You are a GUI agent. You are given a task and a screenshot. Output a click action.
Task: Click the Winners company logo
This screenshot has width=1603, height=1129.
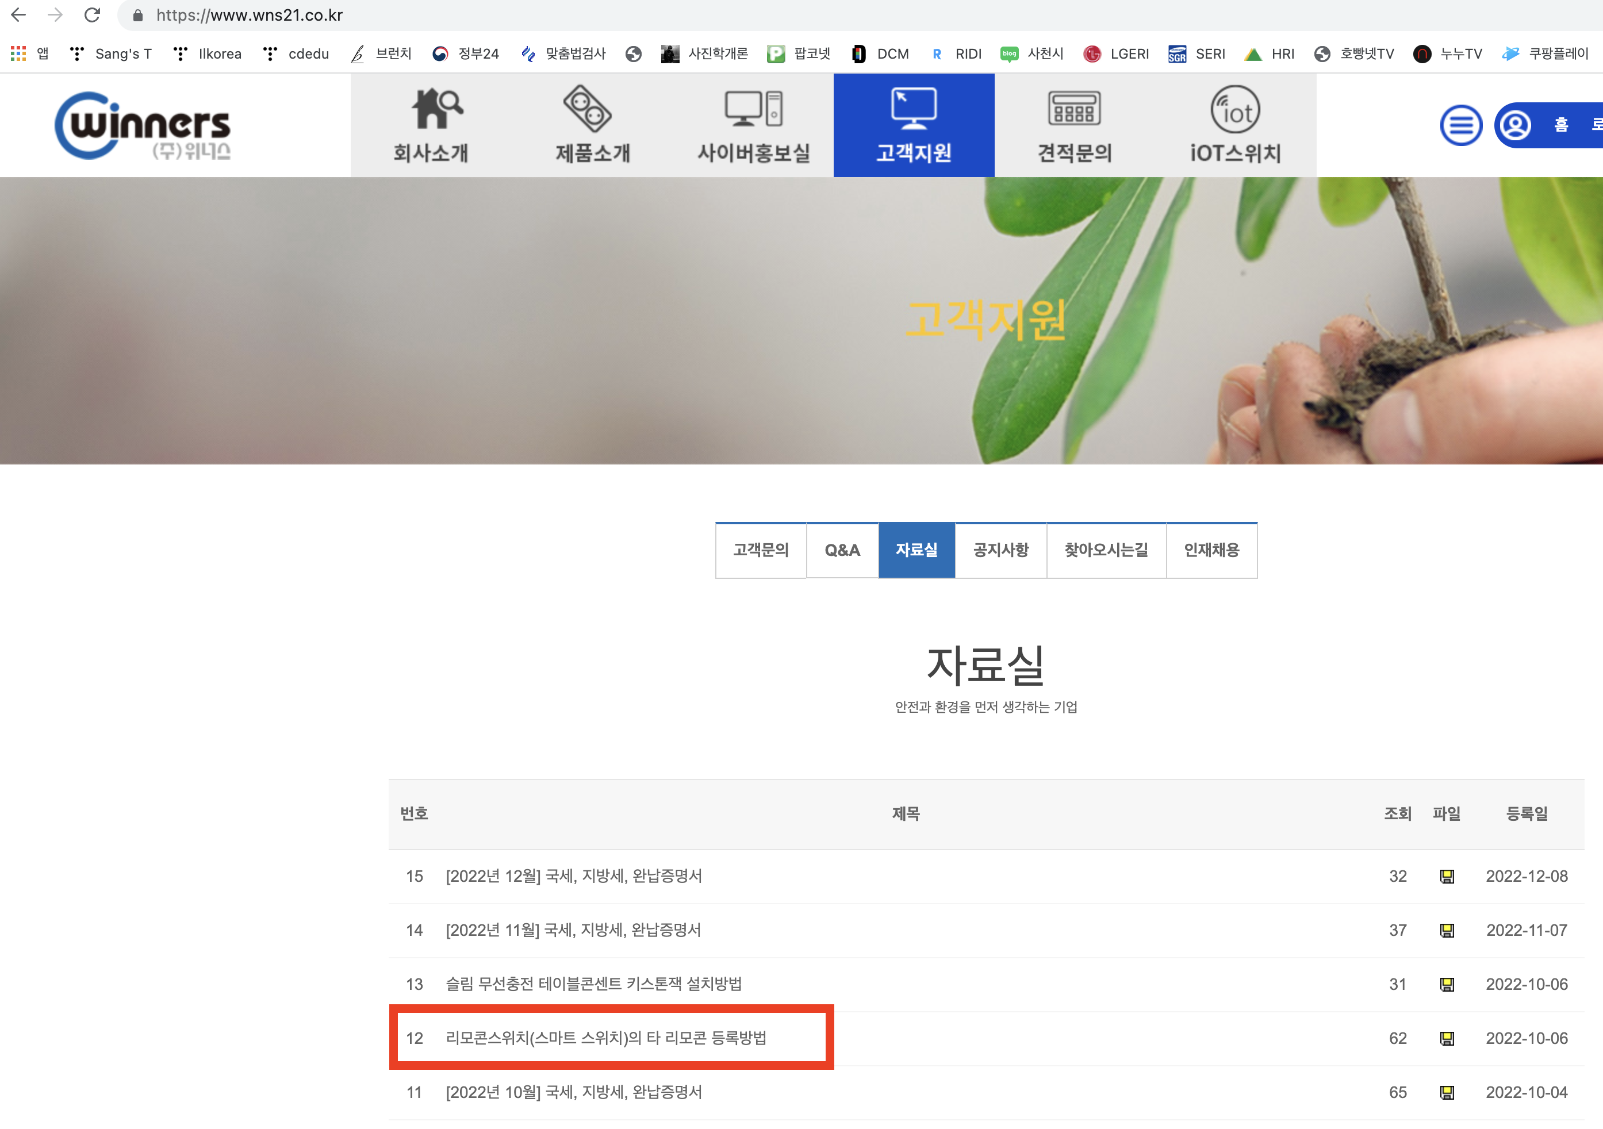pos(143,126)
